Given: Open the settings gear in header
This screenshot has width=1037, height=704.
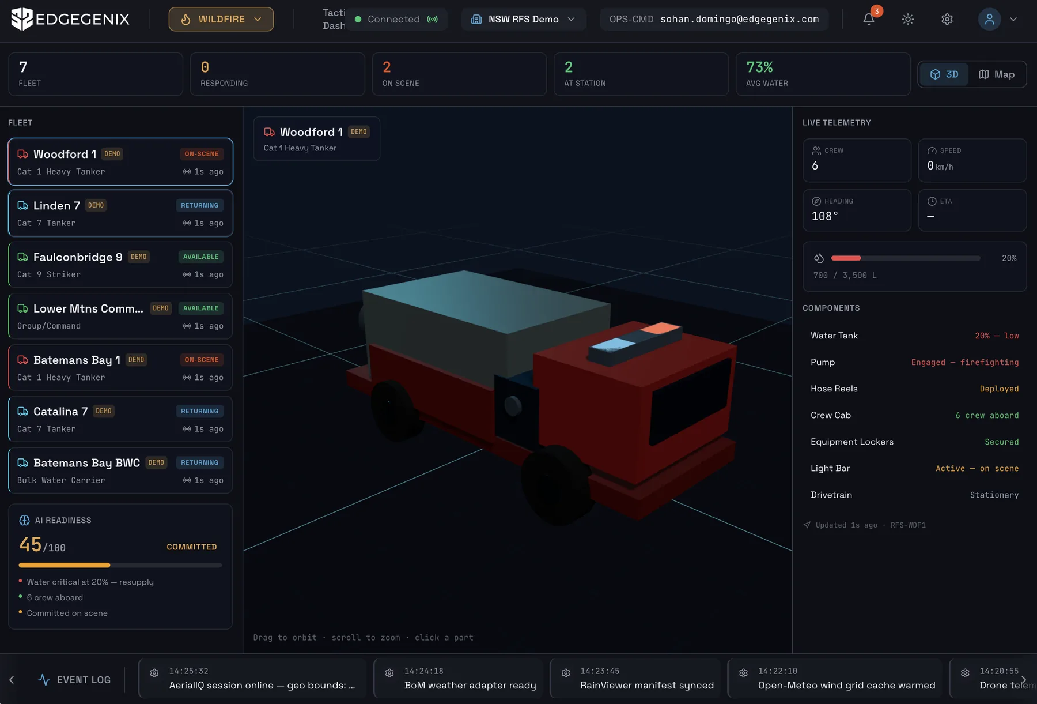Looking at the screenshot, I should pyautogui.click(x=947, y=19).
